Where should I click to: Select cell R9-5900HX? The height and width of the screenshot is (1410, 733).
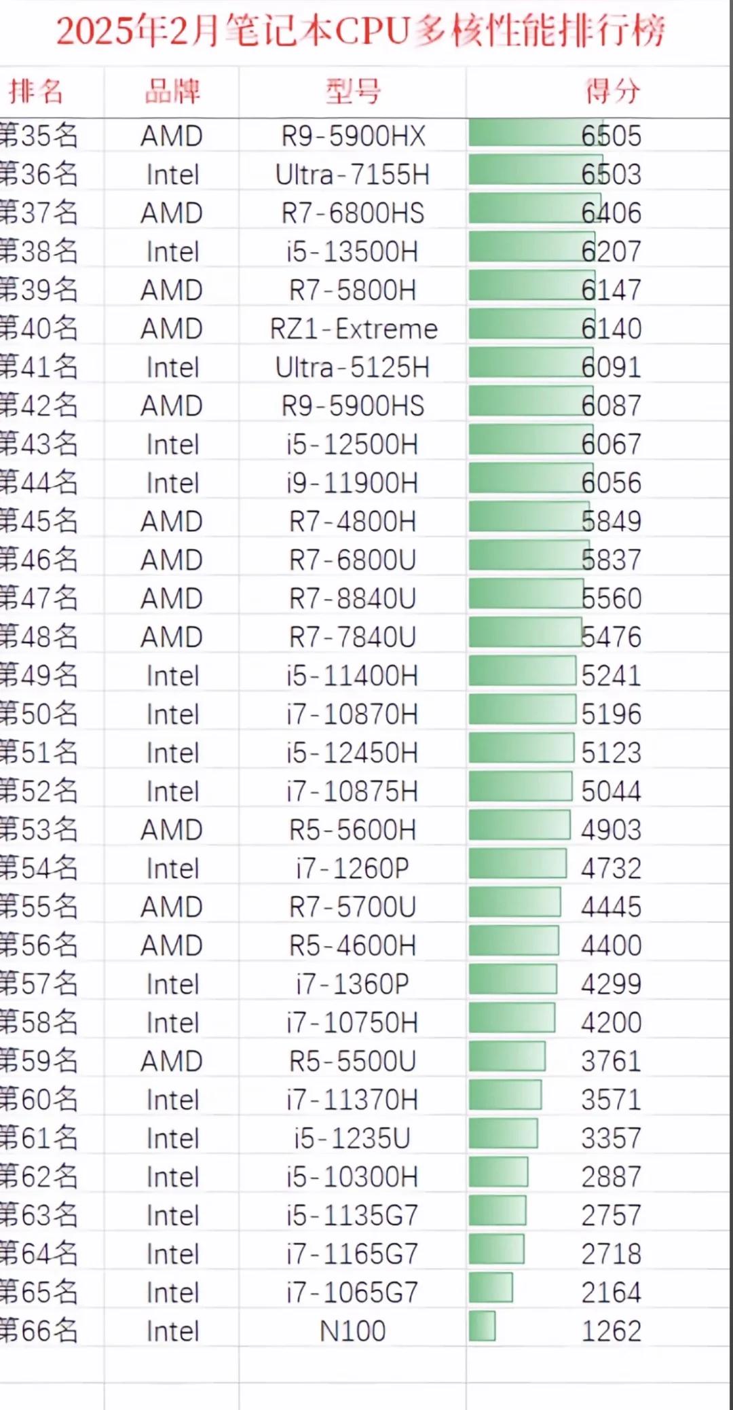coord(353,136)
